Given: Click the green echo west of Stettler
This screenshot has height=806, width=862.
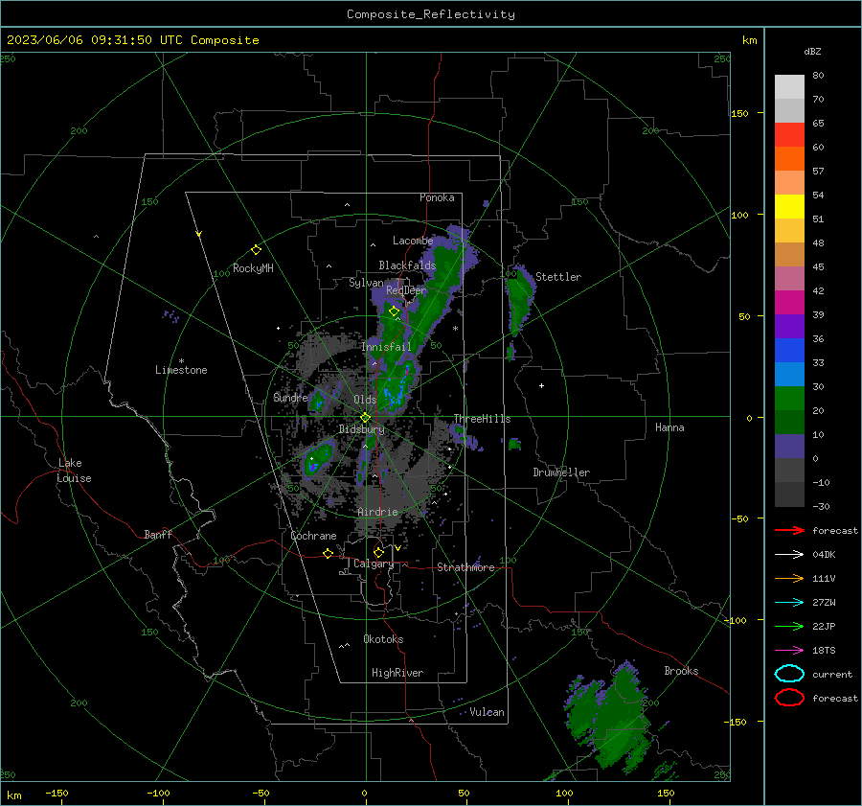Looking at the screenshot, I should point(518,302).
